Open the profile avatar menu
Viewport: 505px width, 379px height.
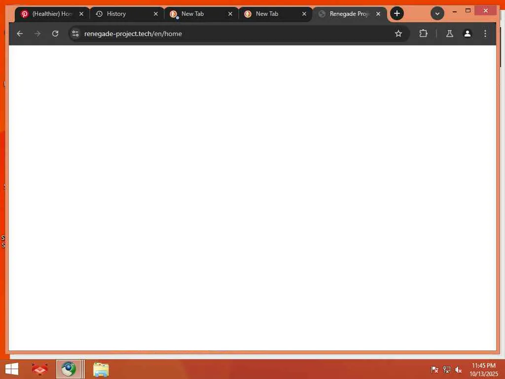click(x=468, y=34)
